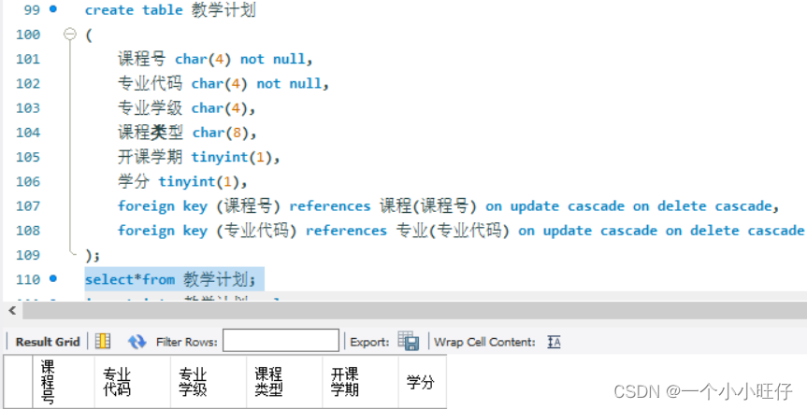The image size is (807, 409).
Task: Click the editor horizontal scrollbar track
Action: point(414,310)
